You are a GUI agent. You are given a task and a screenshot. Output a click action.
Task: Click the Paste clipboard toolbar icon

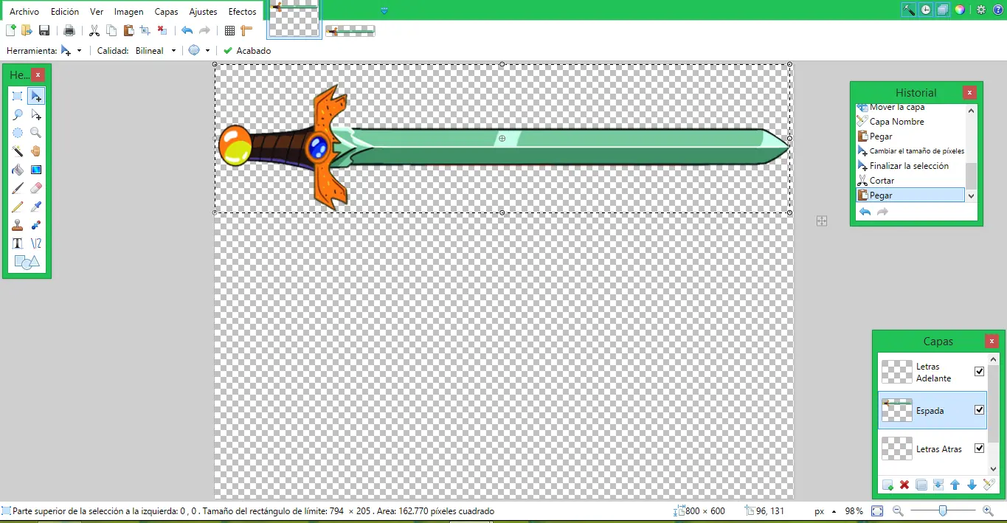128,30
